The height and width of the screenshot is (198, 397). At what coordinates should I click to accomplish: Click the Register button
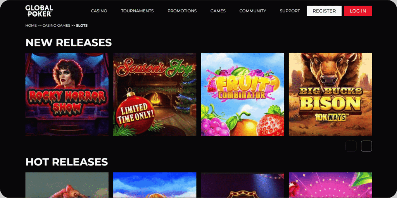[324, 11]
